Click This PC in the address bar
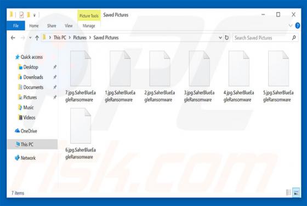 pos(60,38)
